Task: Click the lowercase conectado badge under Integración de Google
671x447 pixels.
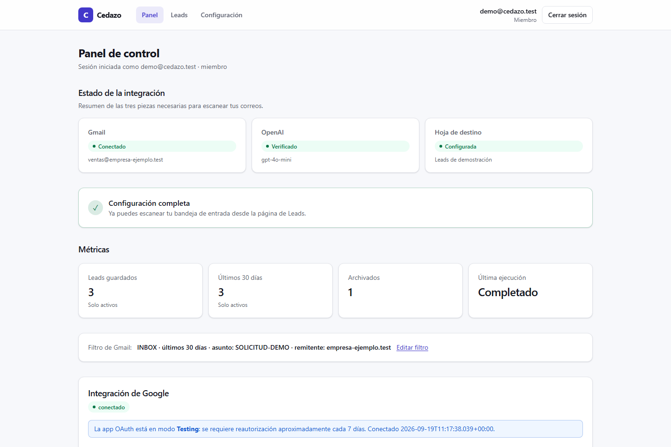Action: (109, 407)
